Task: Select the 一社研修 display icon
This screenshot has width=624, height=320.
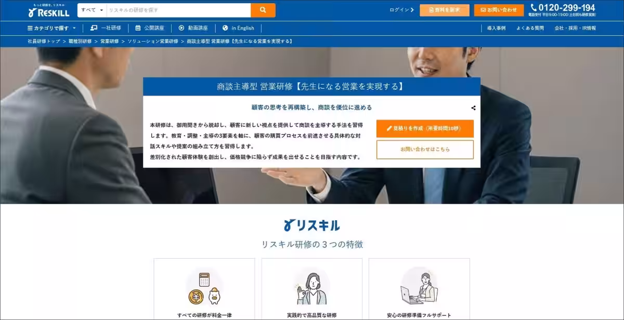Action: pyautogui.click(x=93, y=28)
